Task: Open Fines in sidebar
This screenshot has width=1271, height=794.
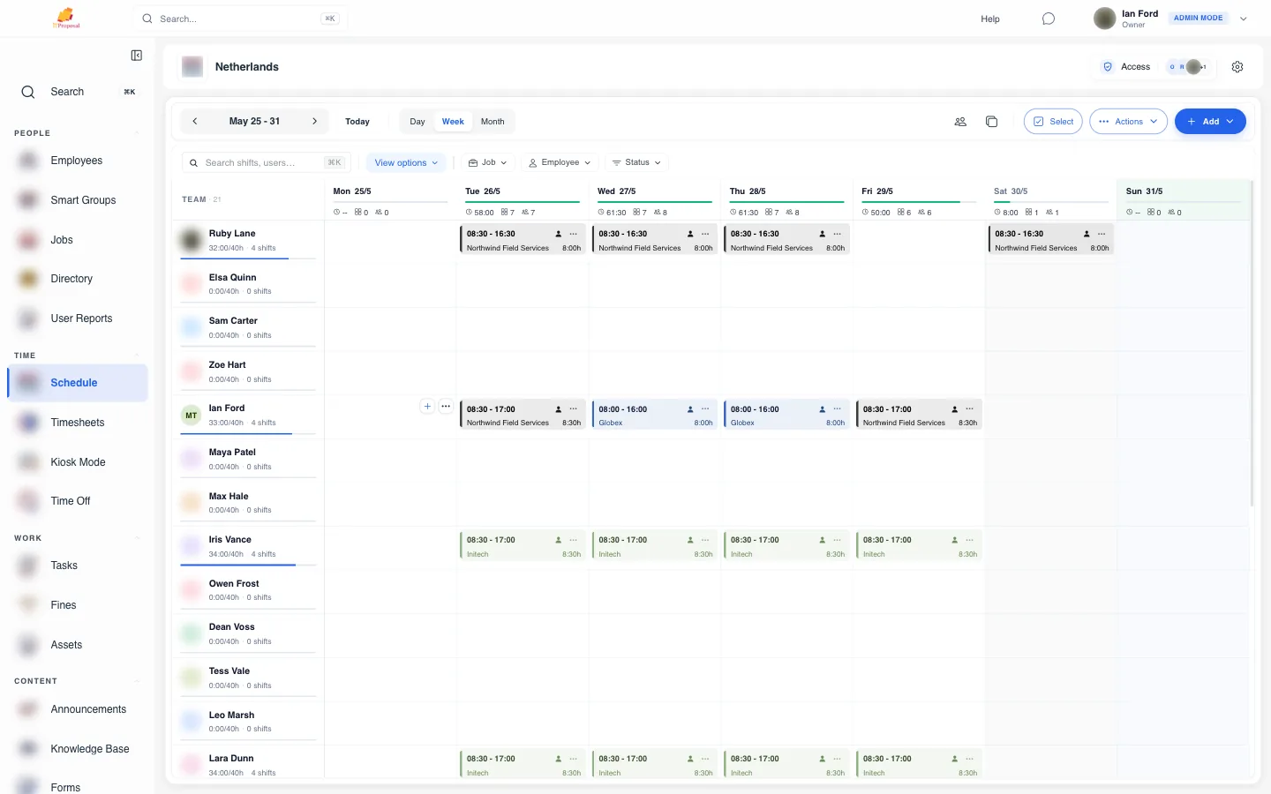Action: [x=78, y=605]
